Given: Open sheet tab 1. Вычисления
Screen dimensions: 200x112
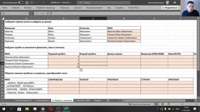Looking at the screenshot, I should (42, 100).
